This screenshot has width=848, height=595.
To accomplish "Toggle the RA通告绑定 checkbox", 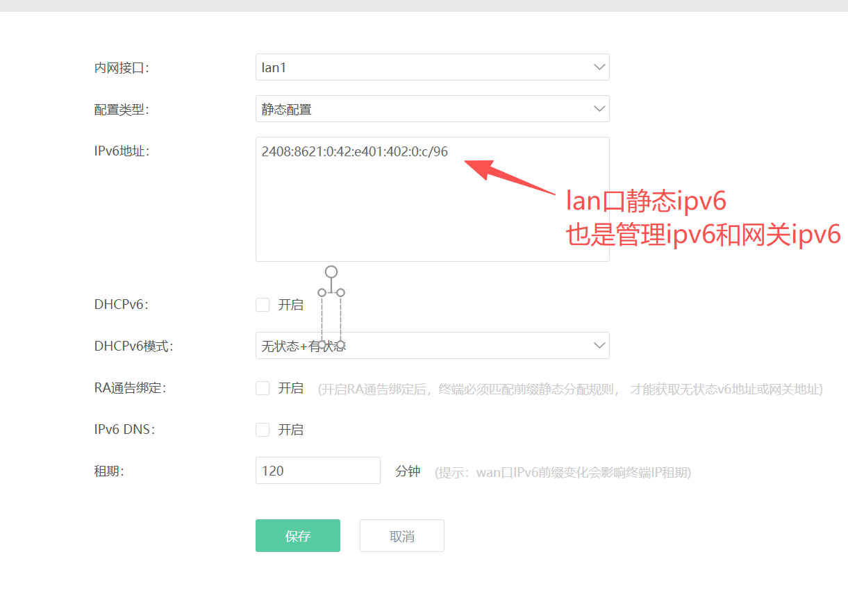I will pos(263,388).
